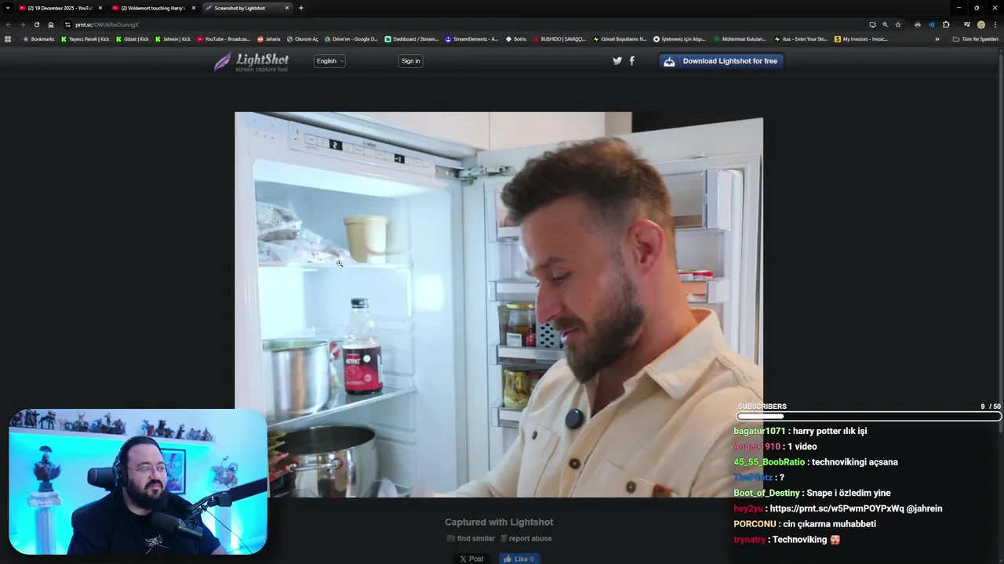1004x564 pixels.
Task: Open the 'BUSHIDO | SAVAŞÇI' bookmark
Action: click(x=559, y=38)
